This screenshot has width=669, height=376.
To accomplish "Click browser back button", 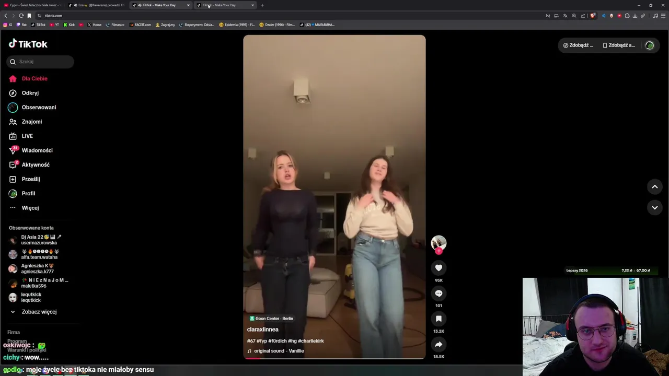I will tap(6, 16).
